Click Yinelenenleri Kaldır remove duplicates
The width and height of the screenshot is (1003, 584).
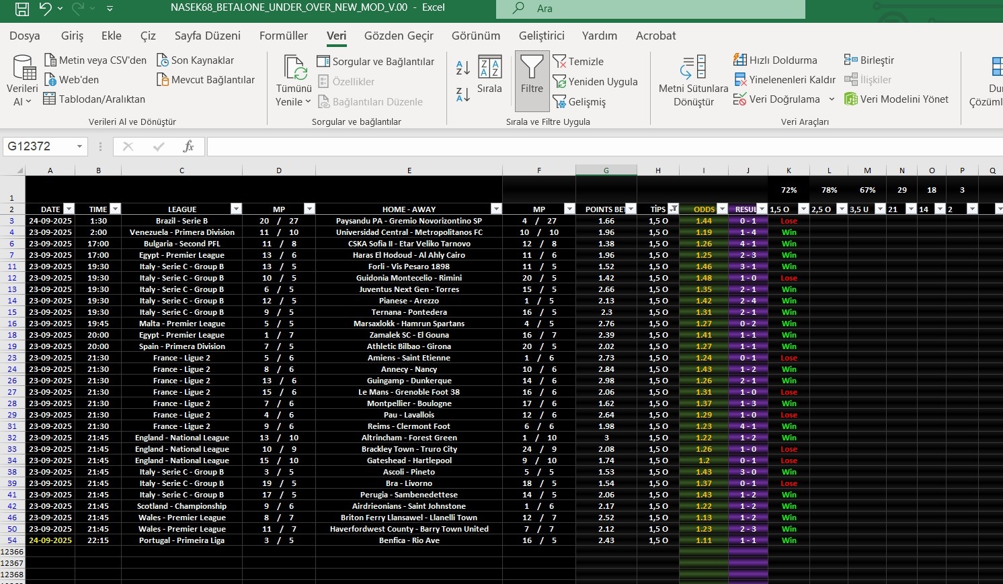[x=785, y=80]
